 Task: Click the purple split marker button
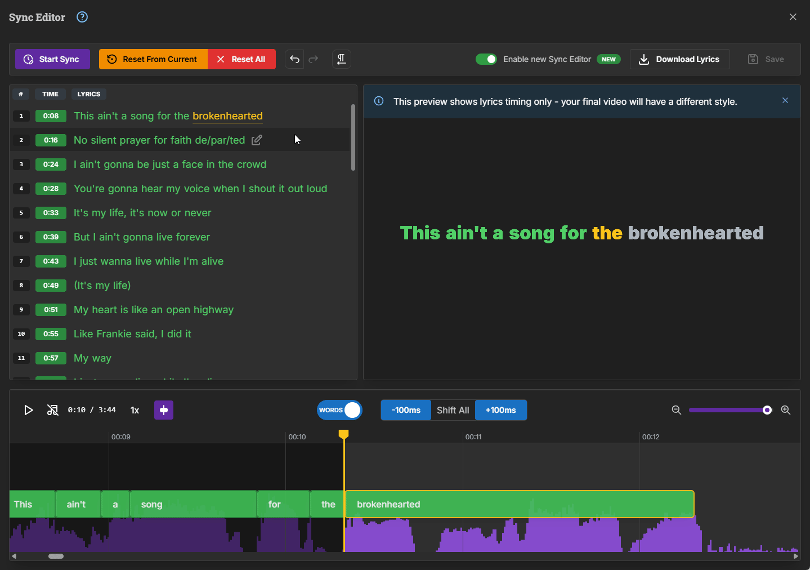pyautogui.click(x=164, y=410)
